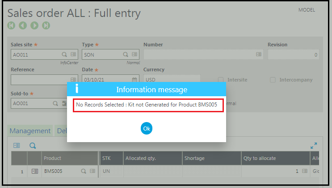The width and height of the screenshot is (332, 188).
Task: Toggle the Intersite checkbox
Action: tap(221, 80)
